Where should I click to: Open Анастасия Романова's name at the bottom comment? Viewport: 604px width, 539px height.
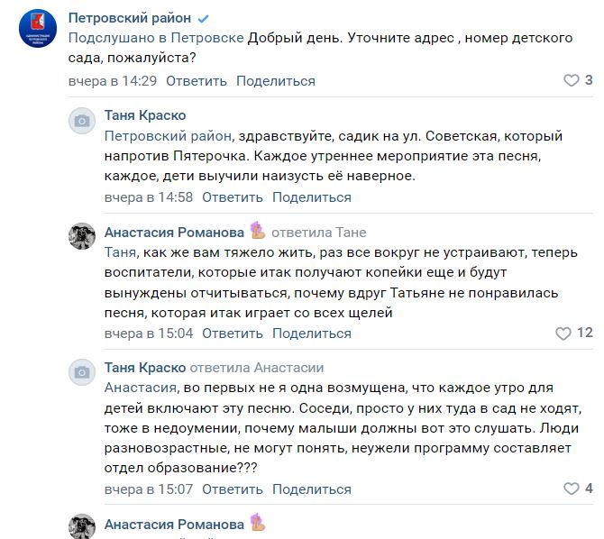point(174,525)
